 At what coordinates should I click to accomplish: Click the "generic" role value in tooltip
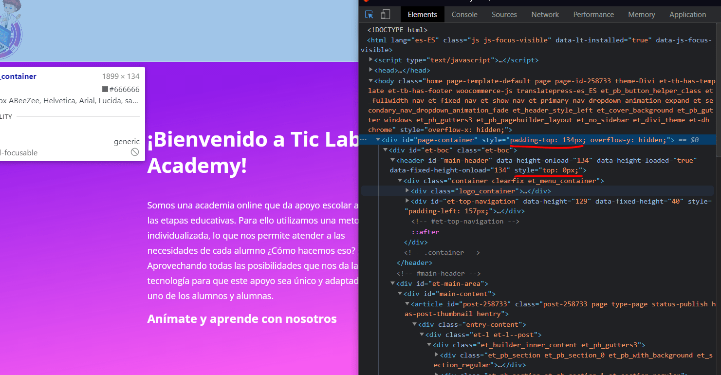(127, 142)
